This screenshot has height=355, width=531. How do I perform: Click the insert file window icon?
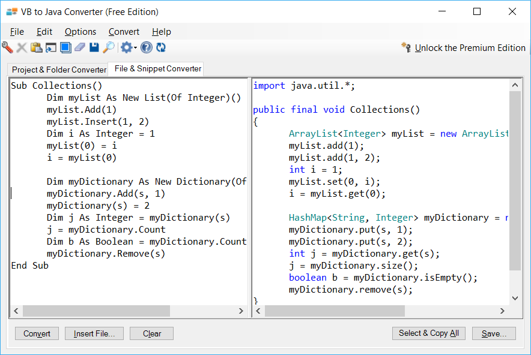click(x=51, y=47)
